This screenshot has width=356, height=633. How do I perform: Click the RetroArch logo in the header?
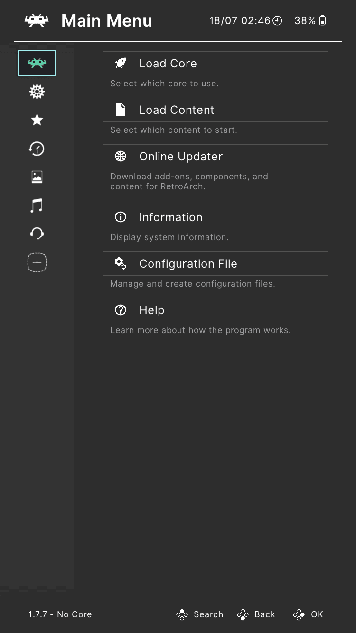pyautogui.click(x=37, y=20)
